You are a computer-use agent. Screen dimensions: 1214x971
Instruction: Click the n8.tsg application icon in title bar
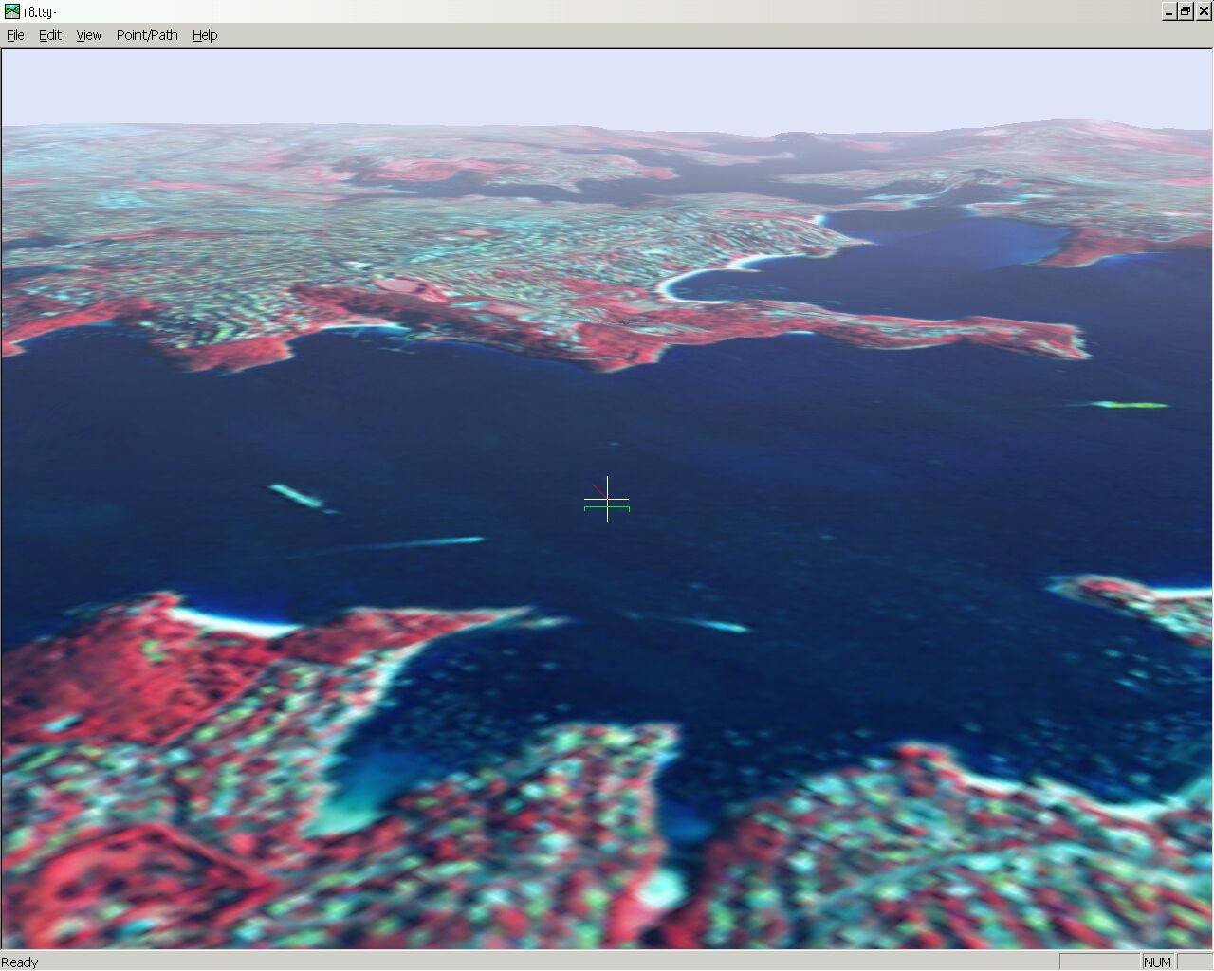point(12,11)
